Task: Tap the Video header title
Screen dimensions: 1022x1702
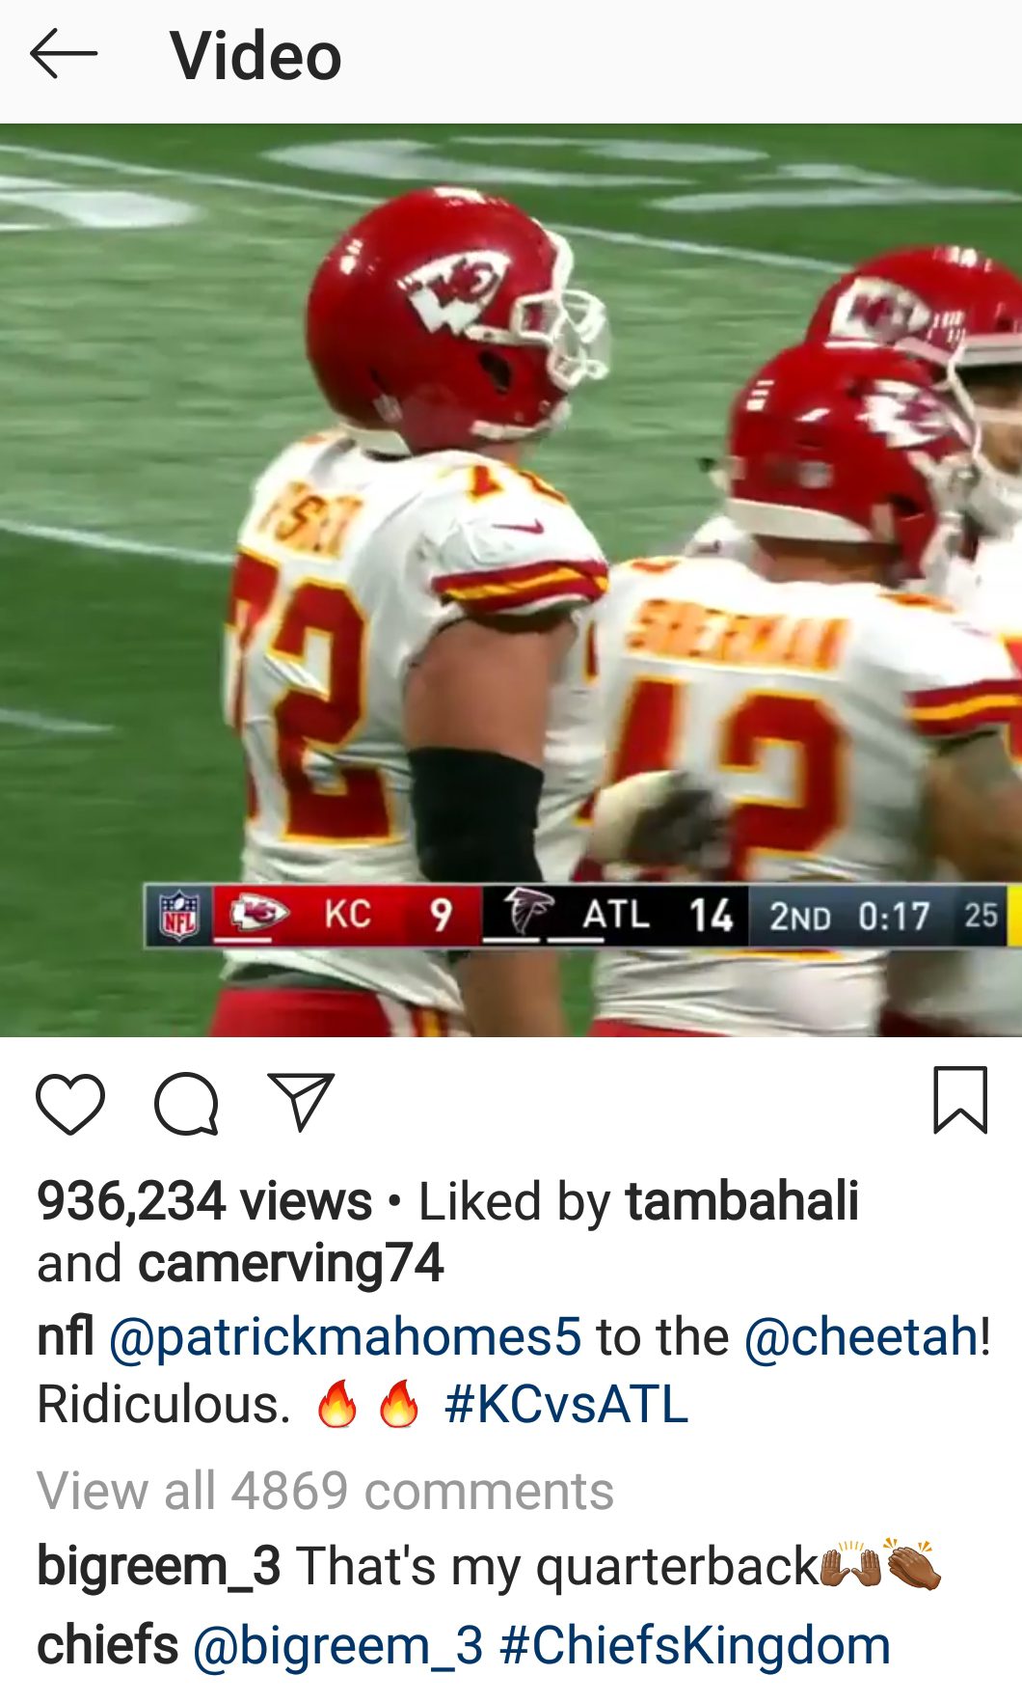Action: (255, 55)
